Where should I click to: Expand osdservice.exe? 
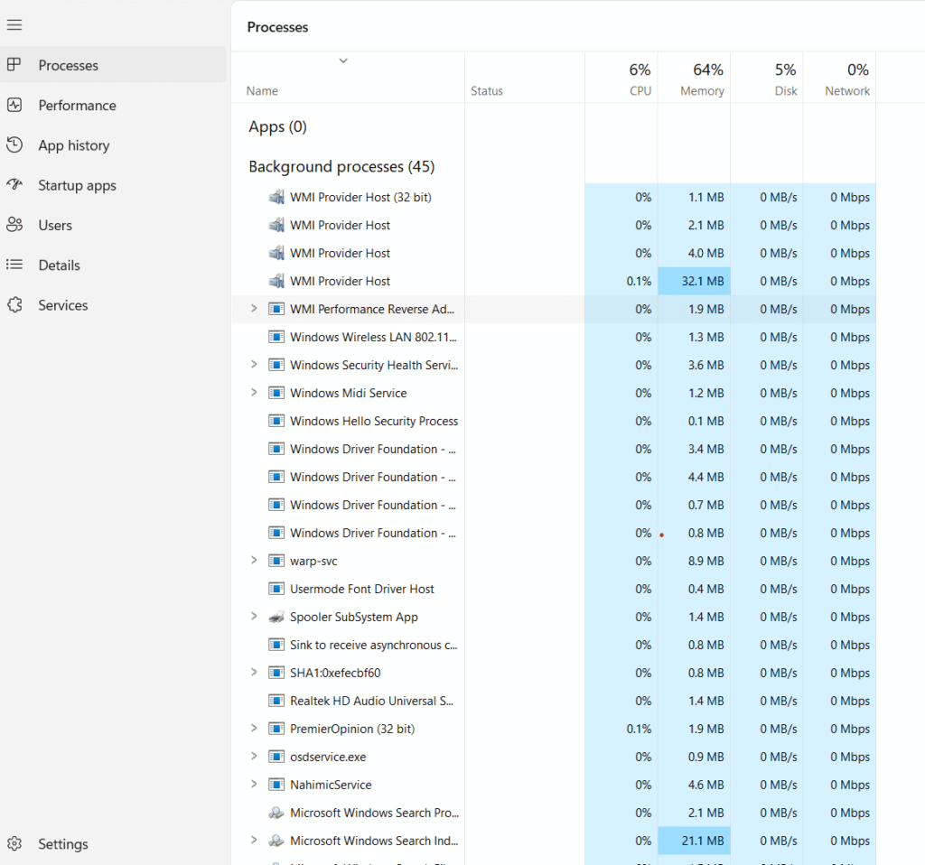[254, 757]
